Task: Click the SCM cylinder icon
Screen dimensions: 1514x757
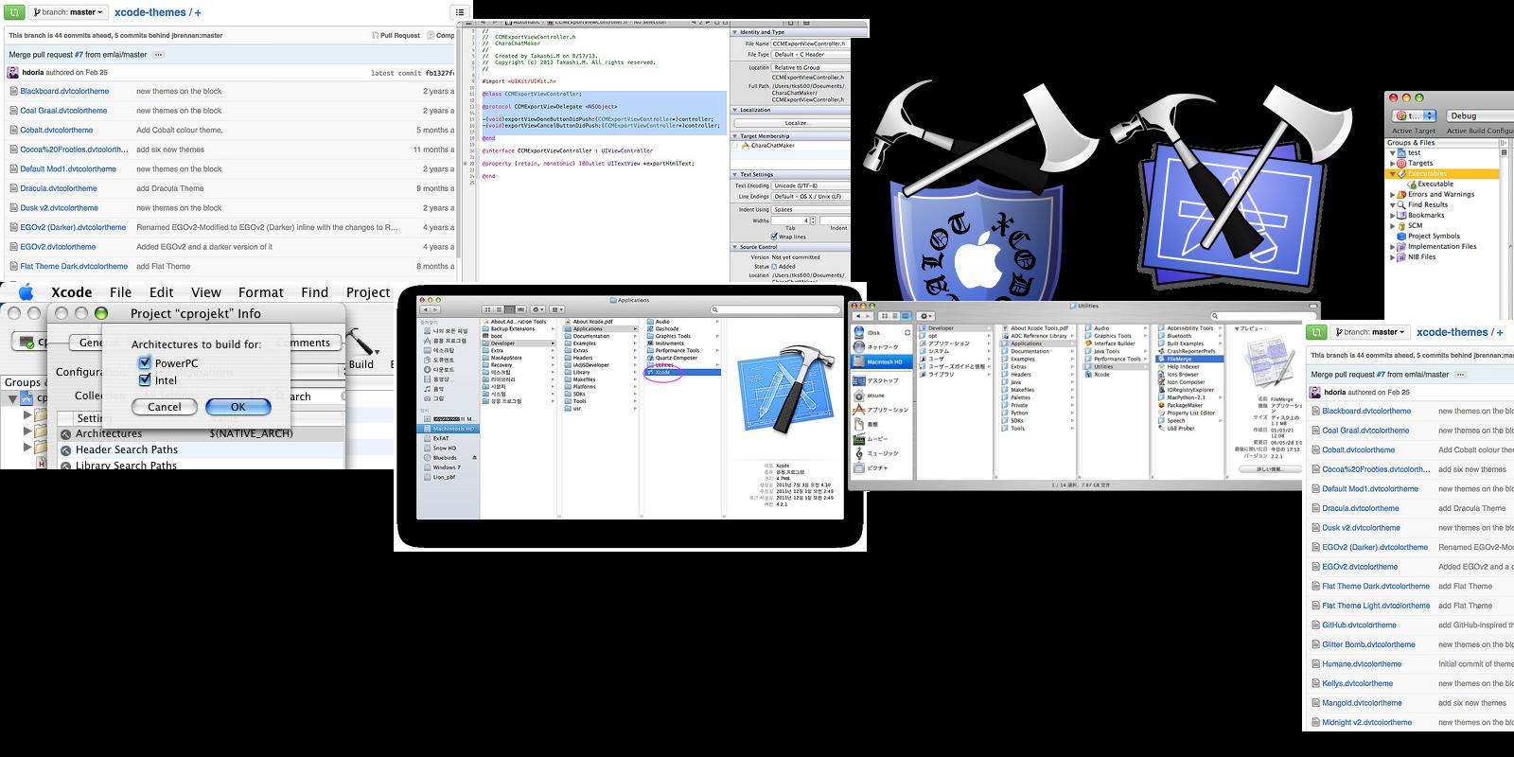Action: [1402, 225]
